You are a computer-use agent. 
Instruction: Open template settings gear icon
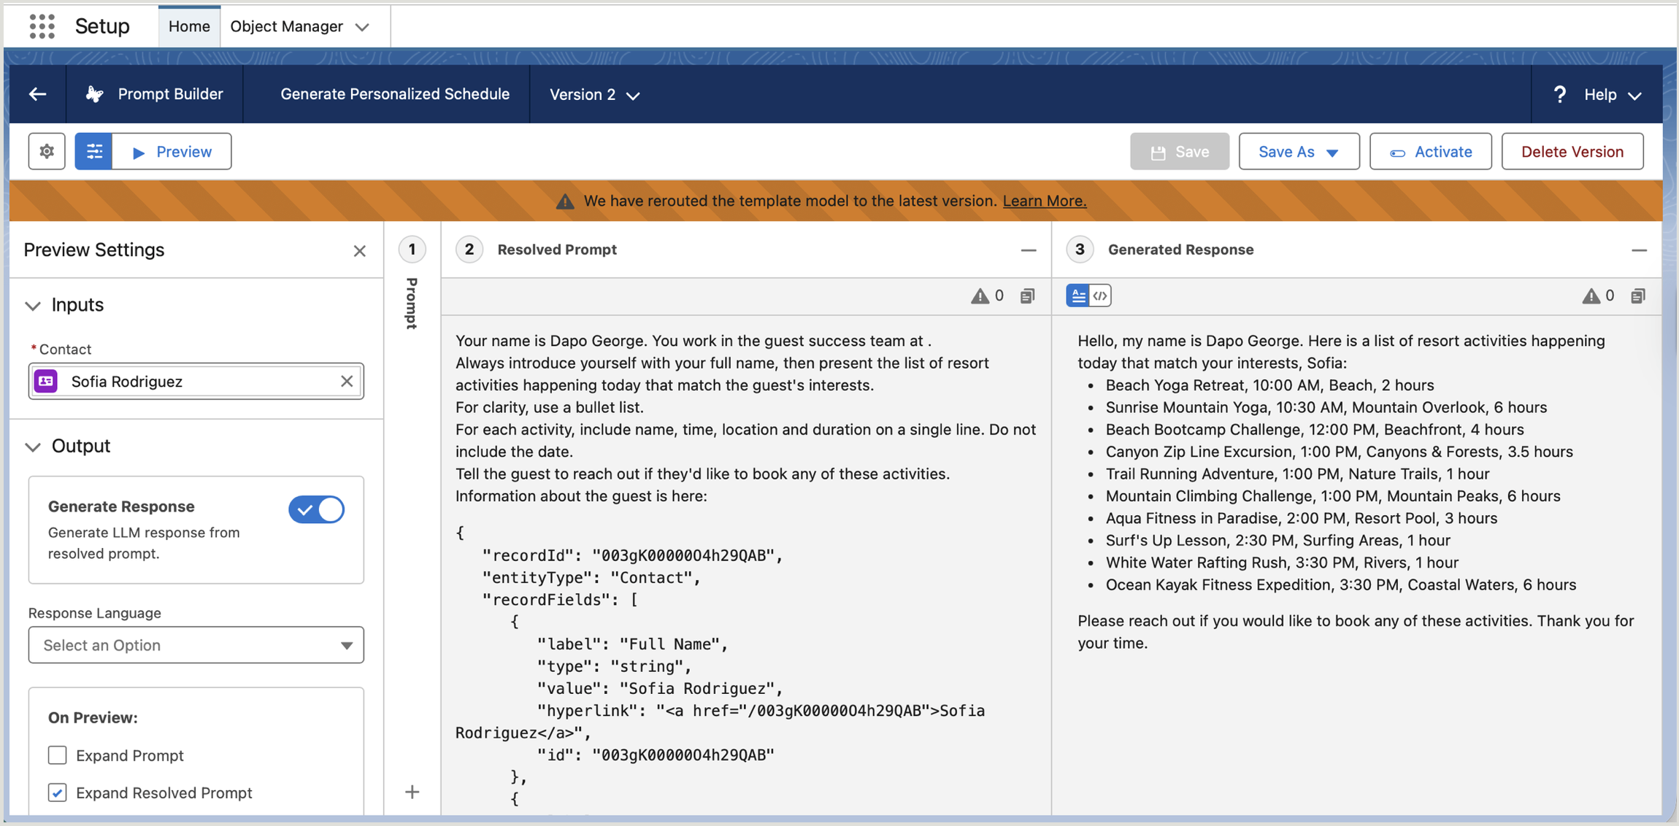point(47,151)
